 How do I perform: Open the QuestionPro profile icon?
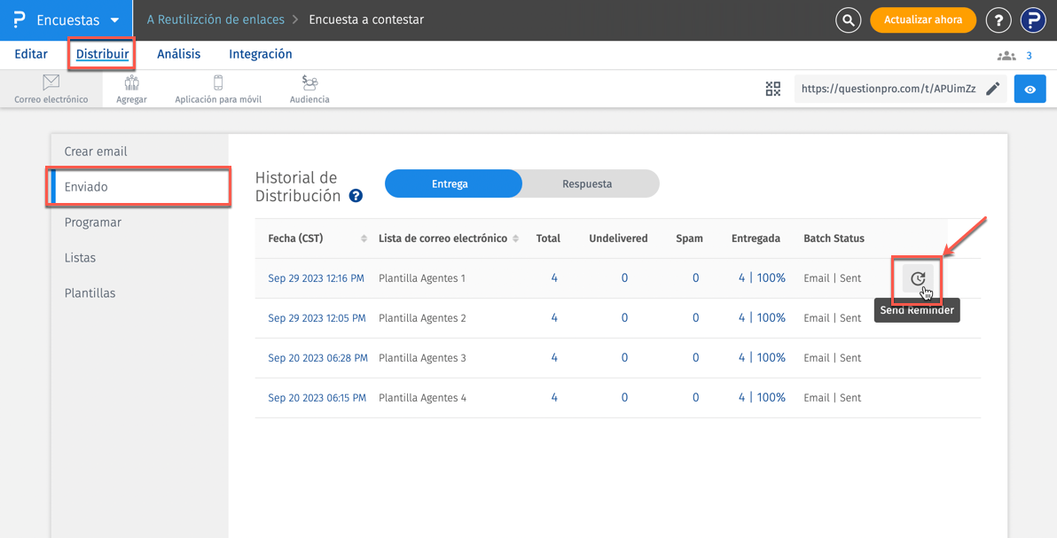click(1033, 20)
